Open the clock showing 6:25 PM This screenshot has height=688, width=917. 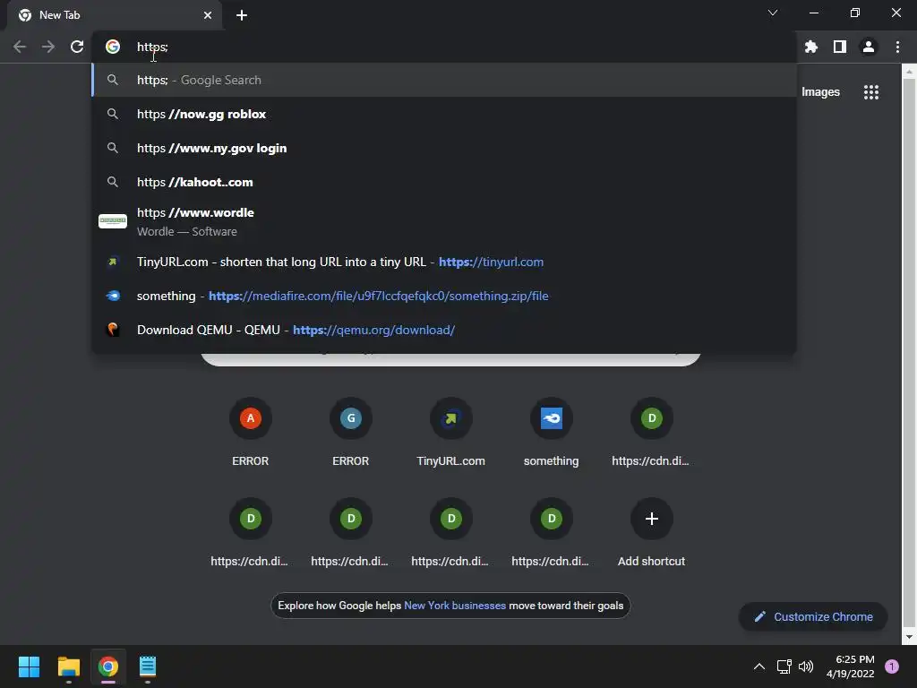click(x=851, y=666)
